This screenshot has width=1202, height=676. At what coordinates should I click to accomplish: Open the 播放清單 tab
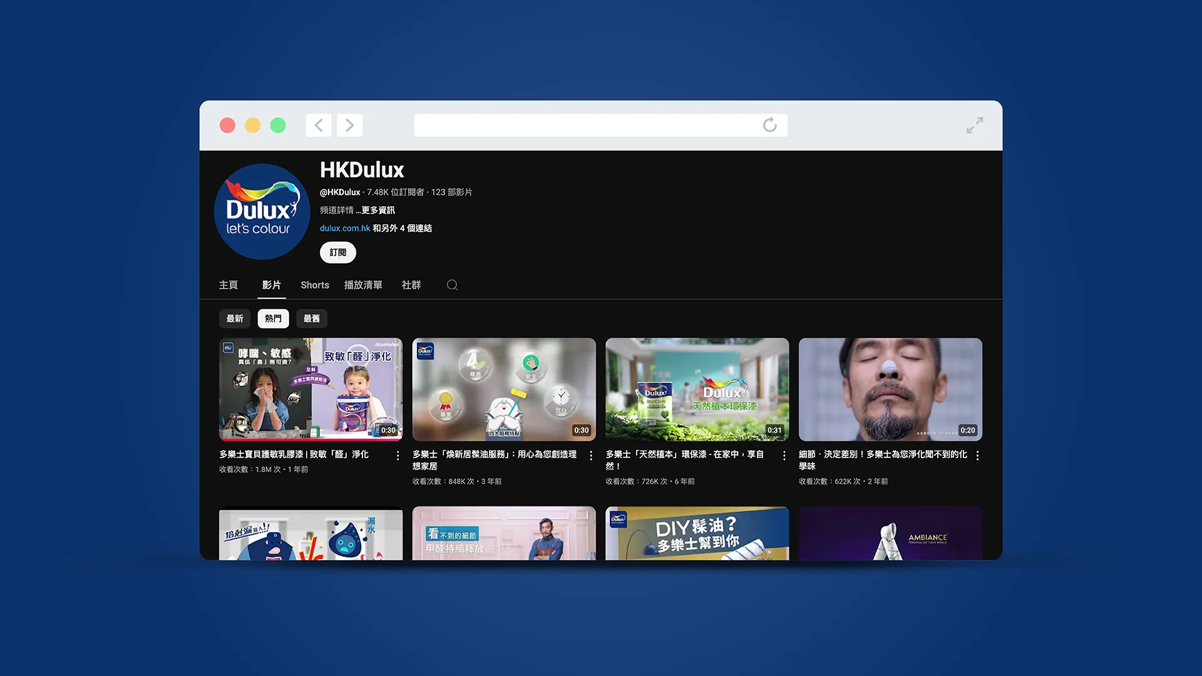[363, 285]
